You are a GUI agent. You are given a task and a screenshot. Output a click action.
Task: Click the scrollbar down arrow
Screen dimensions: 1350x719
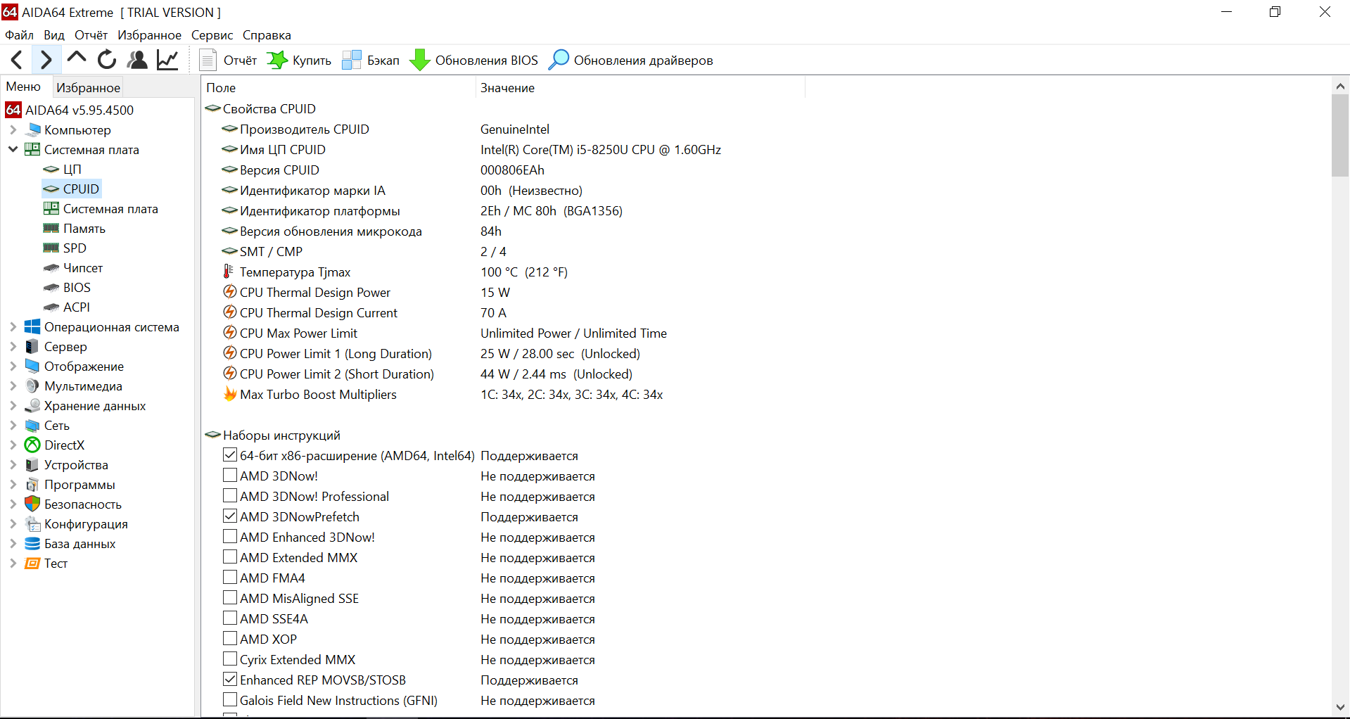click(x=1340, y=707)
